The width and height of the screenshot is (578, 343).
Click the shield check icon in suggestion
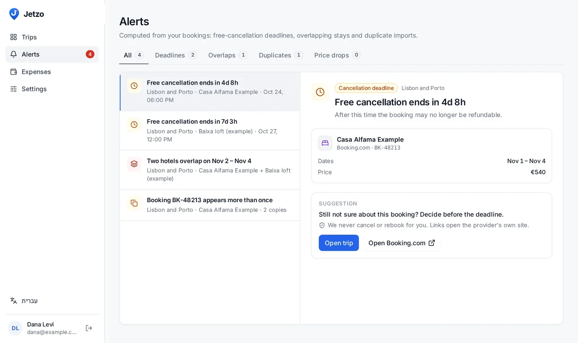[x=322, y=225]
